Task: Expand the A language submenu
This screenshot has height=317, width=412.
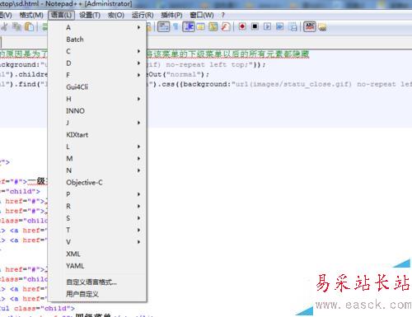Action: (x=97, y=27)
